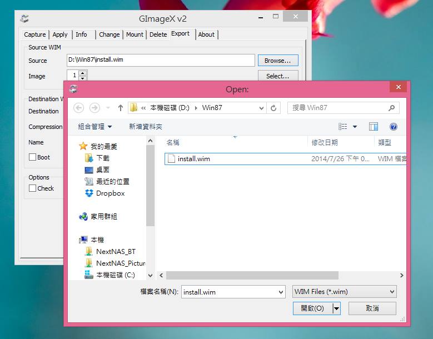Go up one folder level with the up arrow

click(121, 108)
